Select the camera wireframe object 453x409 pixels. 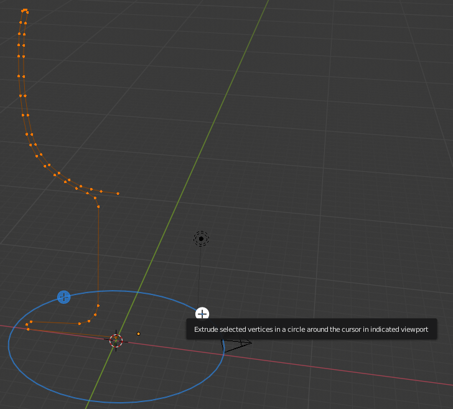pyautogui.click(x=236, y=344)
